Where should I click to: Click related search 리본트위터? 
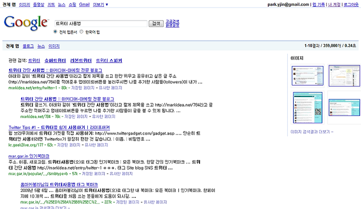coord(81,60)
